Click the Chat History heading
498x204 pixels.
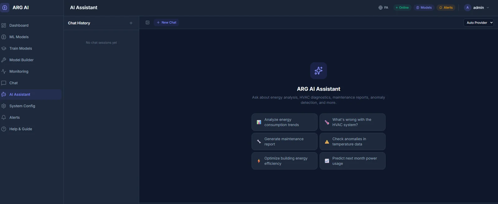[x=79, y=23]
